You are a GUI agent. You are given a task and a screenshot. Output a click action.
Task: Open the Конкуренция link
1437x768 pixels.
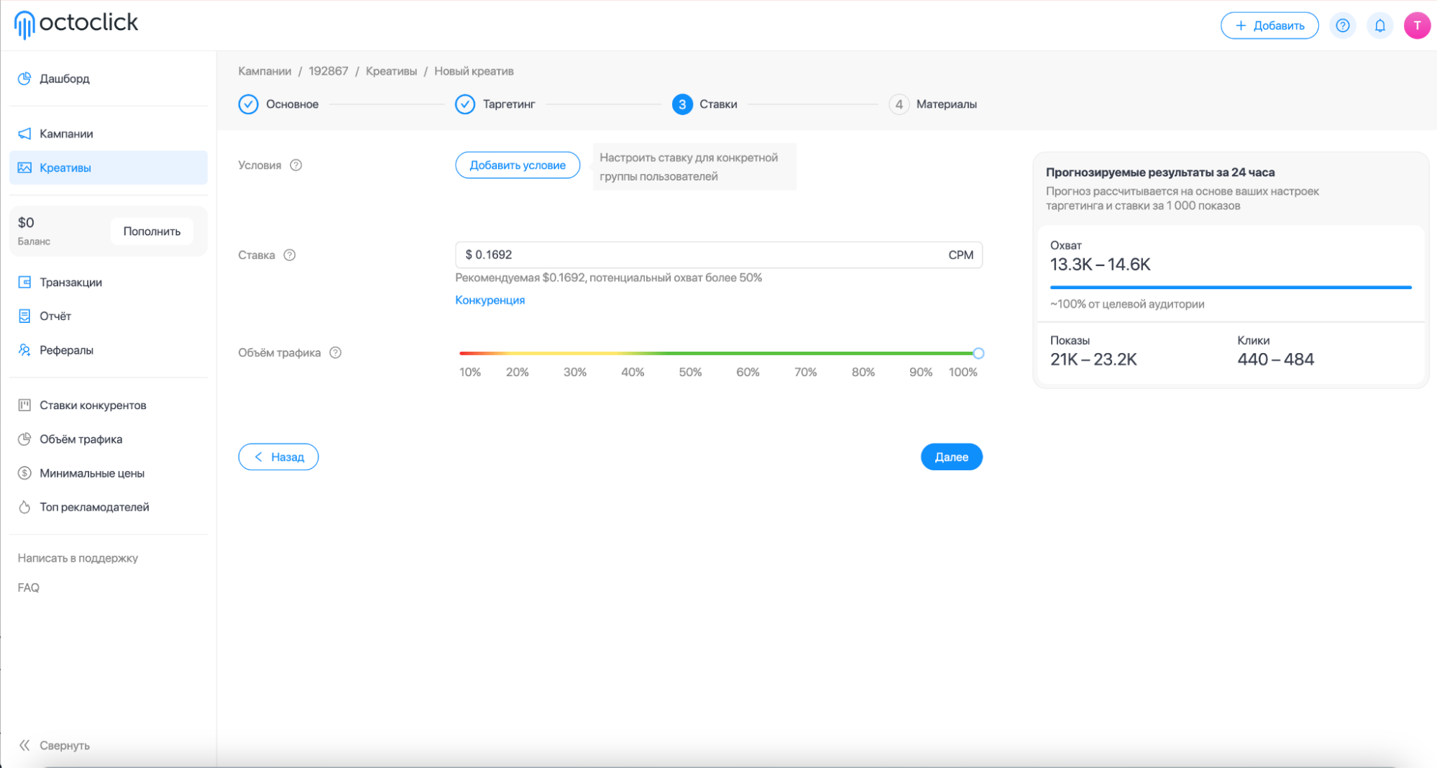pos(490,301)
